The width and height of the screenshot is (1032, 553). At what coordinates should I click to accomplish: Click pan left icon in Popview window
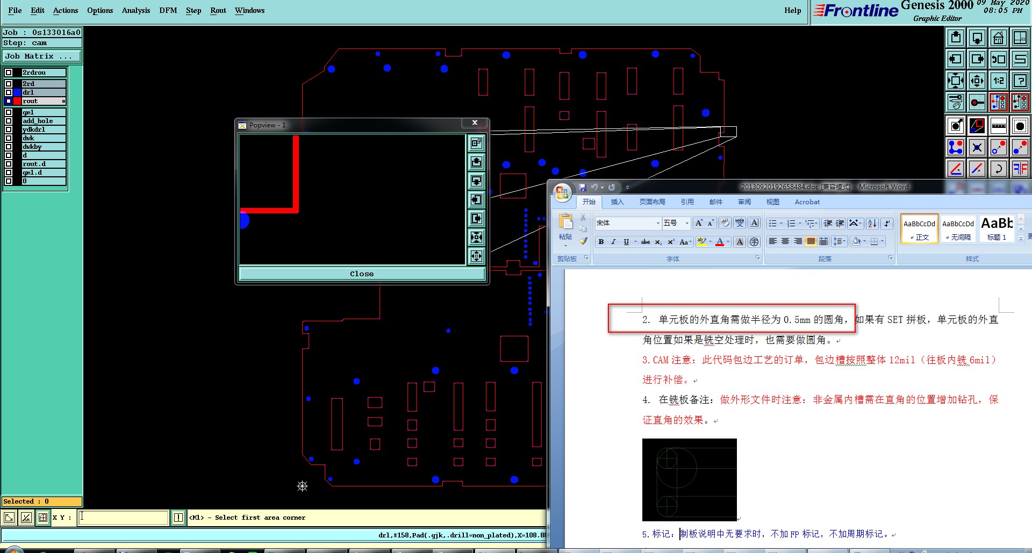point(477,200)
